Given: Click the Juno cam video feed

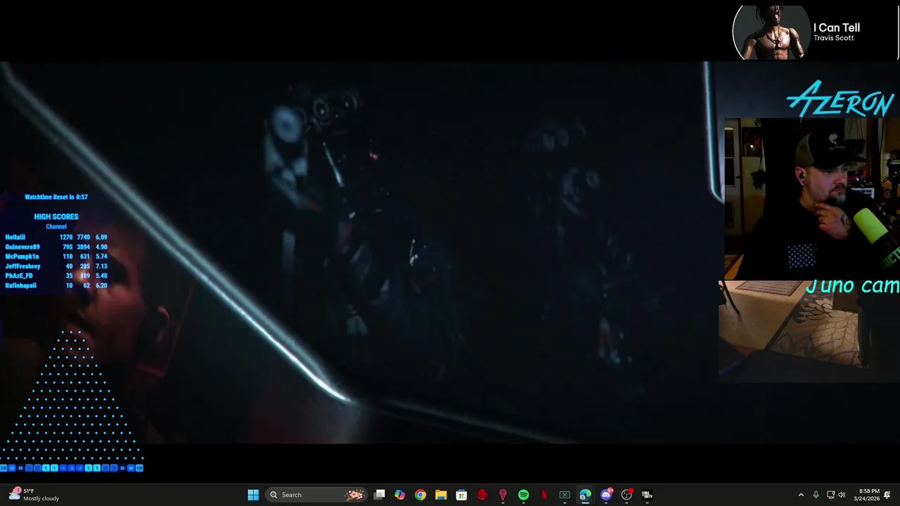Looking at the screenshot, I should [809, 332].
